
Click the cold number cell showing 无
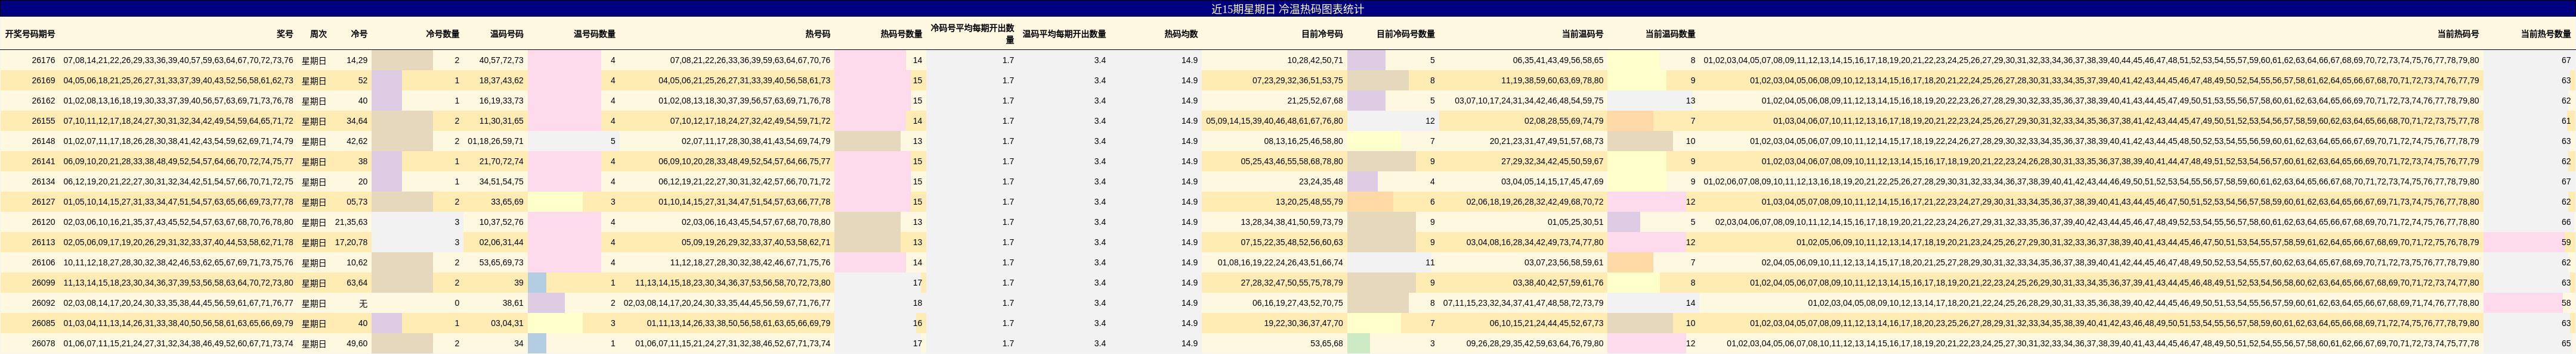[363, 303]
